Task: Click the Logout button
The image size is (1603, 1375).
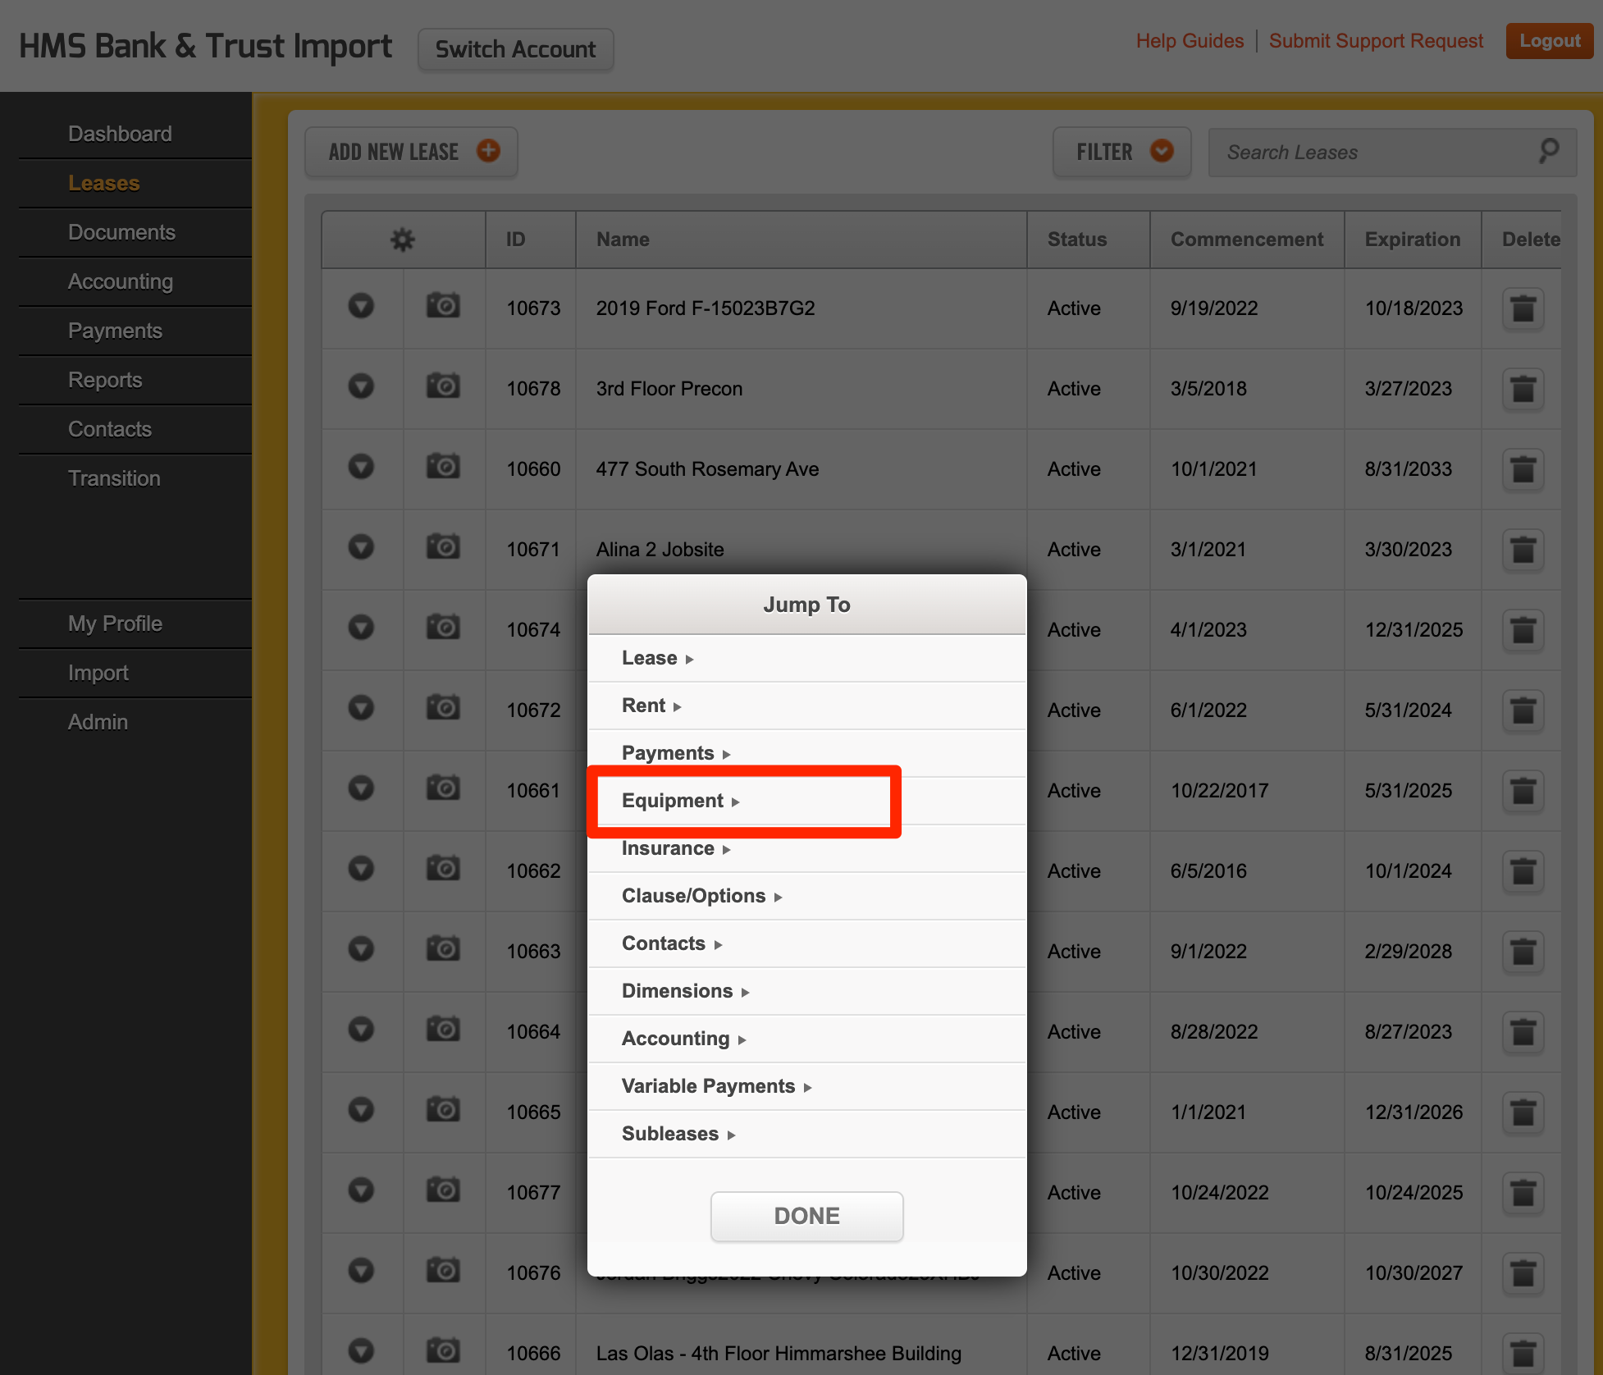Action: pos(1549,40)
